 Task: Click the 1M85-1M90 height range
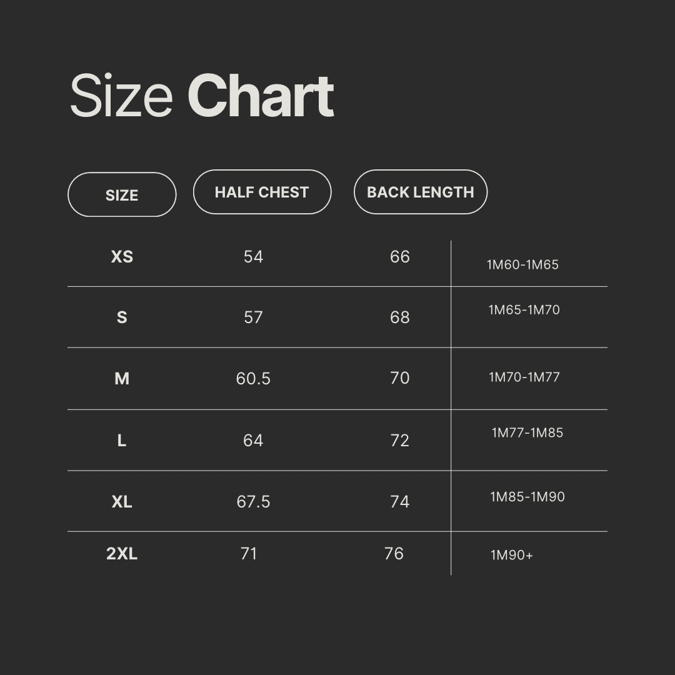527,497
